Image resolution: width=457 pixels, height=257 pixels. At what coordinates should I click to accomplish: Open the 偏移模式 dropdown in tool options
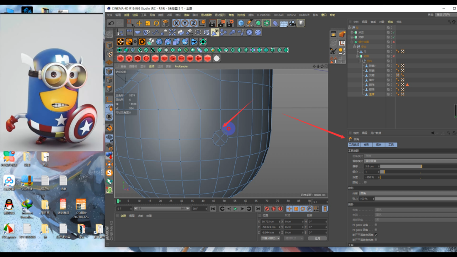tap(410, 161)
